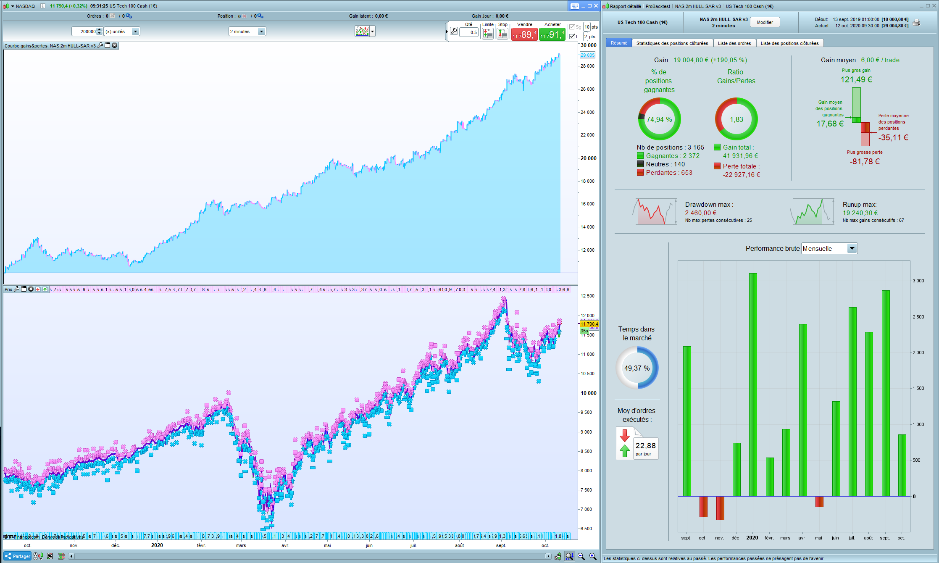The width and height of the screenshot is (939, 563).
Task: Expand the Mensuelle performance dropdown
Action: pos(852,248)
